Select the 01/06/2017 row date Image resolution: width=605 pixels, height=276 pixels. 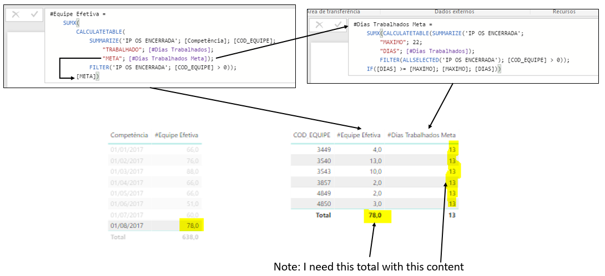(x=127, y=203)
